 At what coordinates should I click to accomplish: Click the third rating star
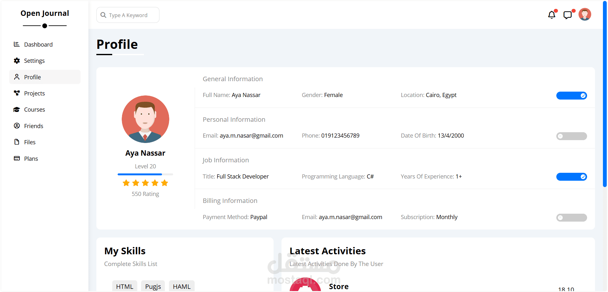(x=146, y=183)
